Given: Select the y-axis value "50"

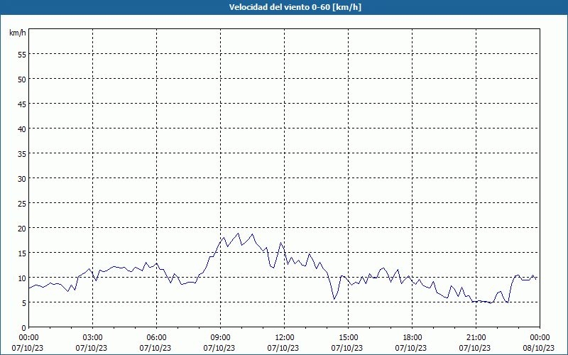Looking at the screenshot, I should tap(22, 80).
